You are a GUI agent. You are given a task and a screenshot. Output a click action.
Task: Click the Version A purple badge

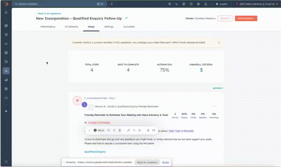[84, 105]
